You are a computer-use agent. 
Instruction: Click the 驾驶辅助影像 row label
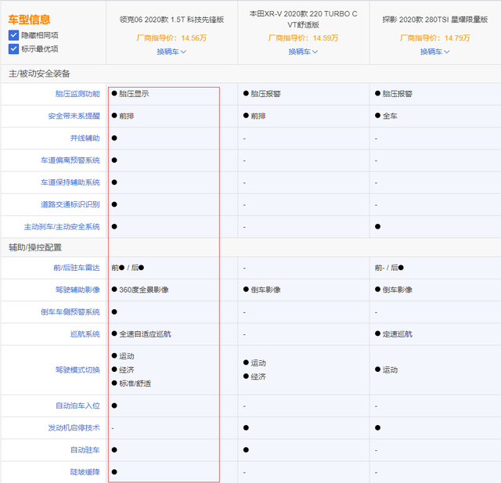pos(77,290)
